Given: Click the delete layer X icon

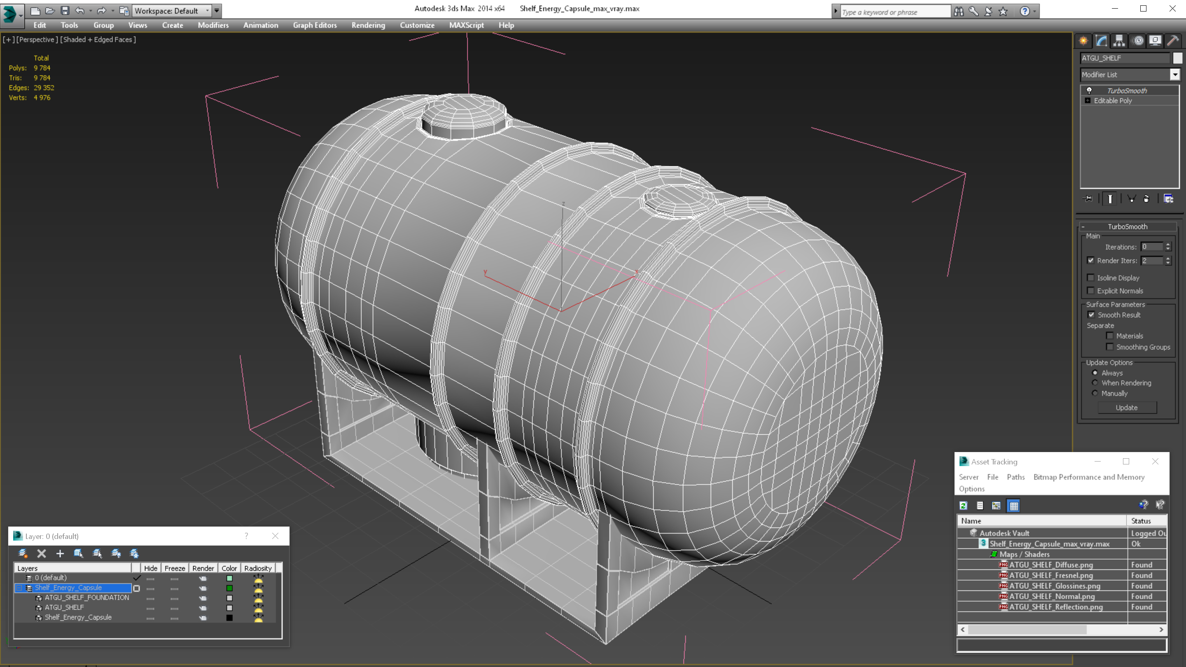Looking at the screenshot, I should tap(42, 553).
